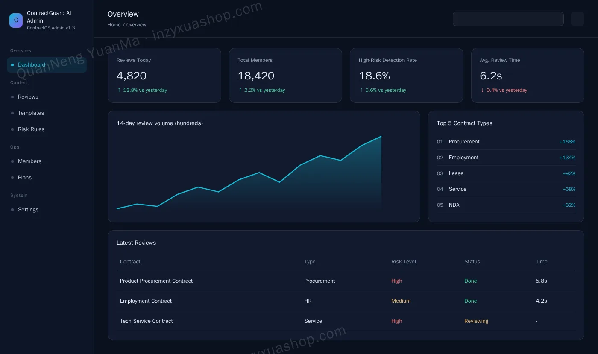Click the peak point of the review volume chart
Image resolution: width=598 pixels, height=354 pixels.
[x=381, y=137]
